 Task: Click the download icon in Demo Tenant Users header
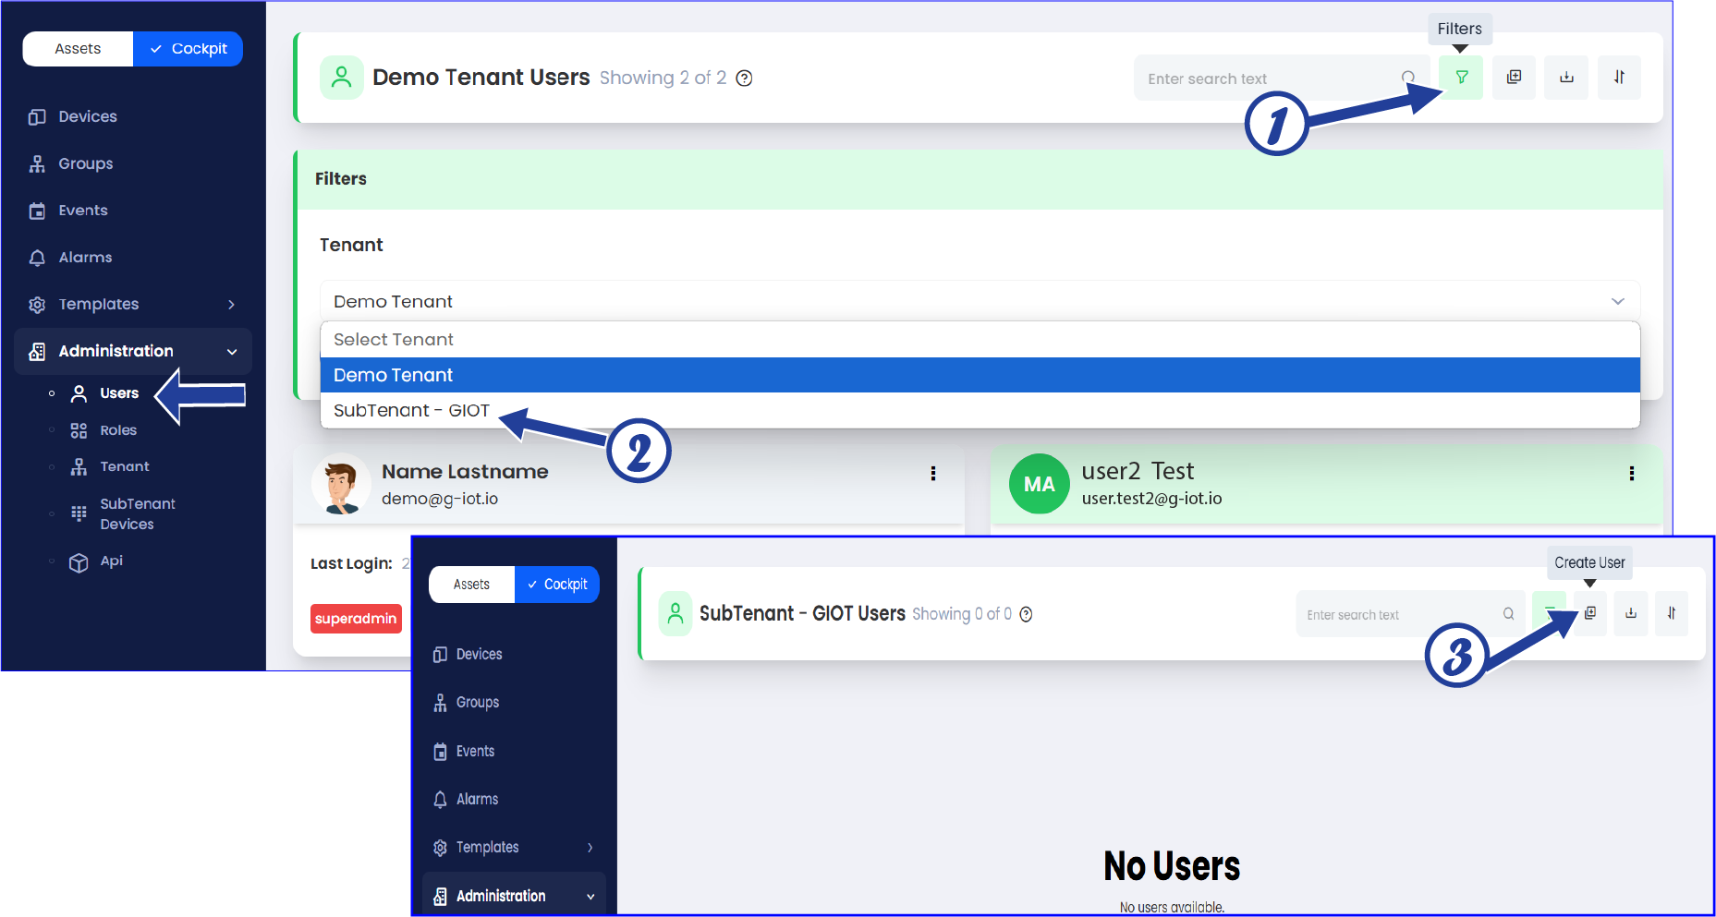[1566, 78]
